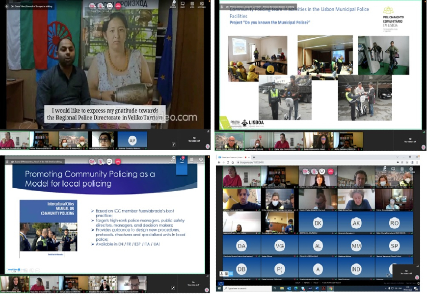Toggle camera in top-left meeting window
The image size is (427, 294).
pyautogui.click(x=92, y=6)
